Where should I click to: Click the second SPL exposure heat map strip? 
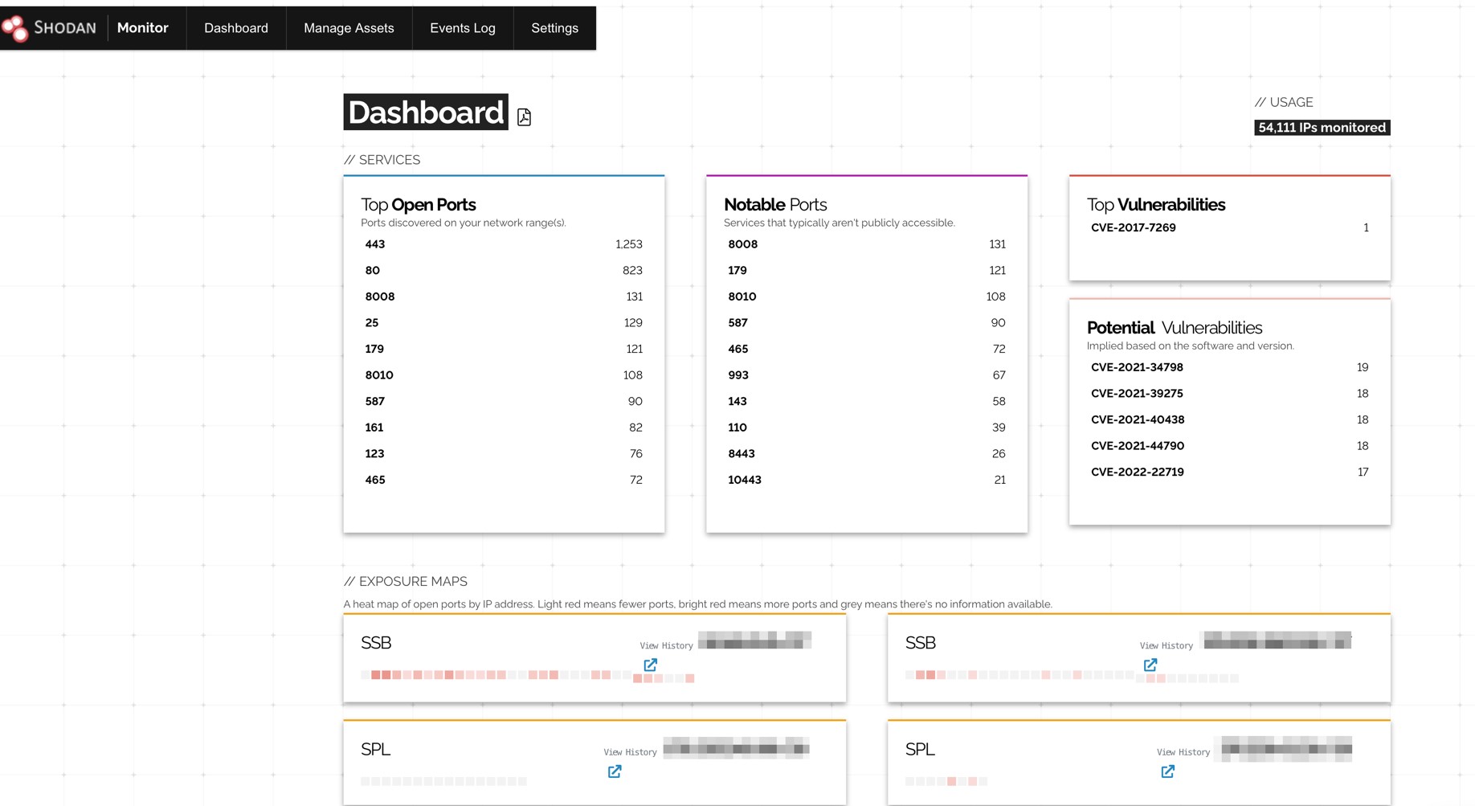tap(946, 781)
